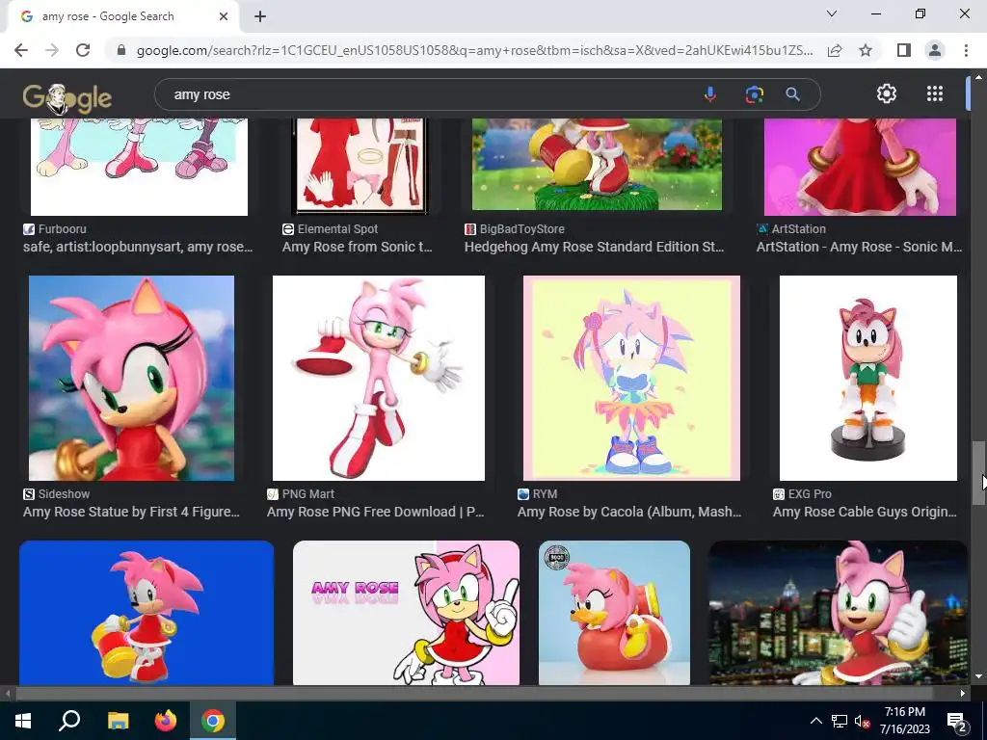The height and width of the screenshot is (740, 987).
Task: Open the EXG Pro Cable Guys image
Action: click(868, 378)
